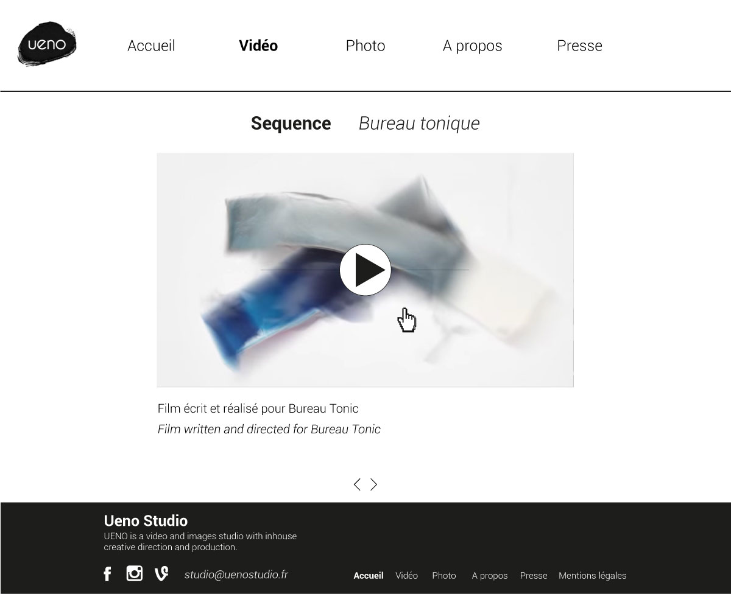Play the Sequence video

tap(365, 270)
